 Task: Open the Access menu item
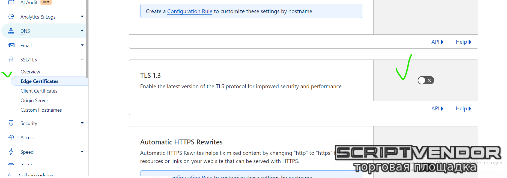pyautogui.click(x=28, y=138)
